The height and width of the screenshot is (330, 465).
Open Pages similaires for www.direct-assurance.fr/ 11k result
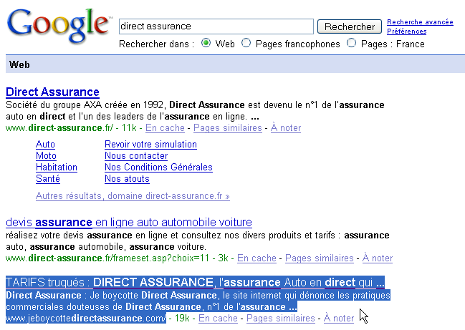[228, 127]
